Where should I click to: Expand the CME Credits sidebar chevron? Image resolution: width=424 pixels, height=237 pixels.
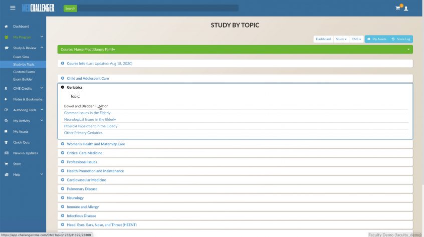tap(42, 88)
